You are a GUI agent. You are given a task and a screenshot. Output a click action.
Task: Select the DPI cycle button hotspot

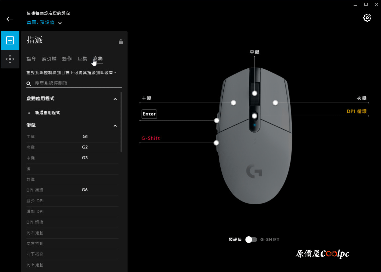pyautogui.click(x=254, y=116)
